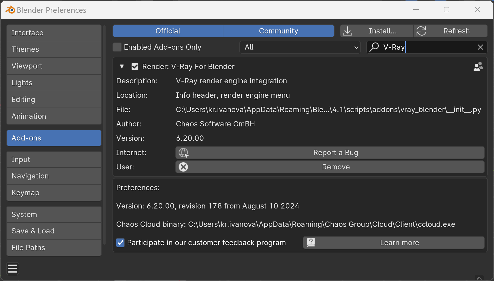Minimize the Blender Preferences window
The image size is (494, 281).
click(416, 10)
